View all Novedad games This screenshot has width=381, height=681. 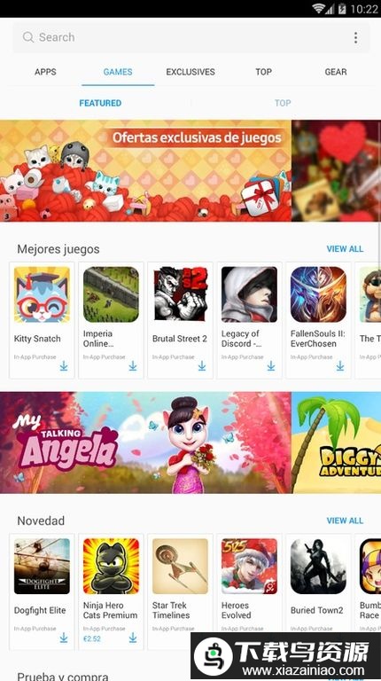pos(345,521)
